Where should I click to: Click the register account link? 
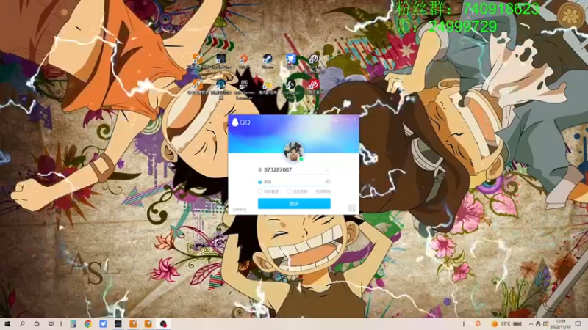239,210
